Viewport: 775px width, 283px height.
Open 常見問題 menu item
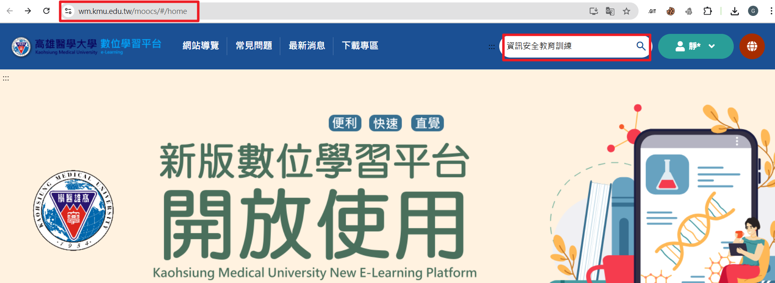pyautogui.click(x=254, y=46)
